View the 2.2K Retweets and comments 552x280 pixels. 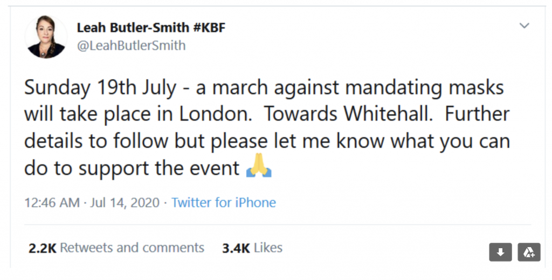click(x=116, y=248)
